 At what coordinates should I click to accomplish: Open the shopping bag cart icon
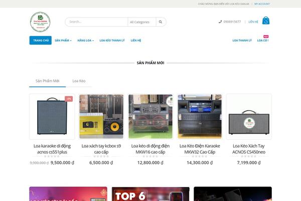coord(266,21)
